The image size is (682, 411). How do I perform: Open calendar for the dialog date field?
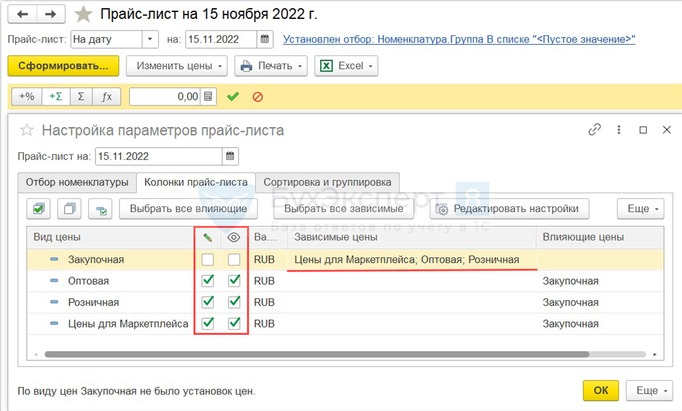click(230, 156)
